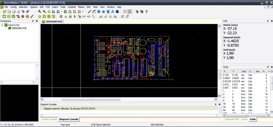Viewport: 273px width, 127px height.
Task: Select the track drawing line tool
Action: [x=90, y=12]
